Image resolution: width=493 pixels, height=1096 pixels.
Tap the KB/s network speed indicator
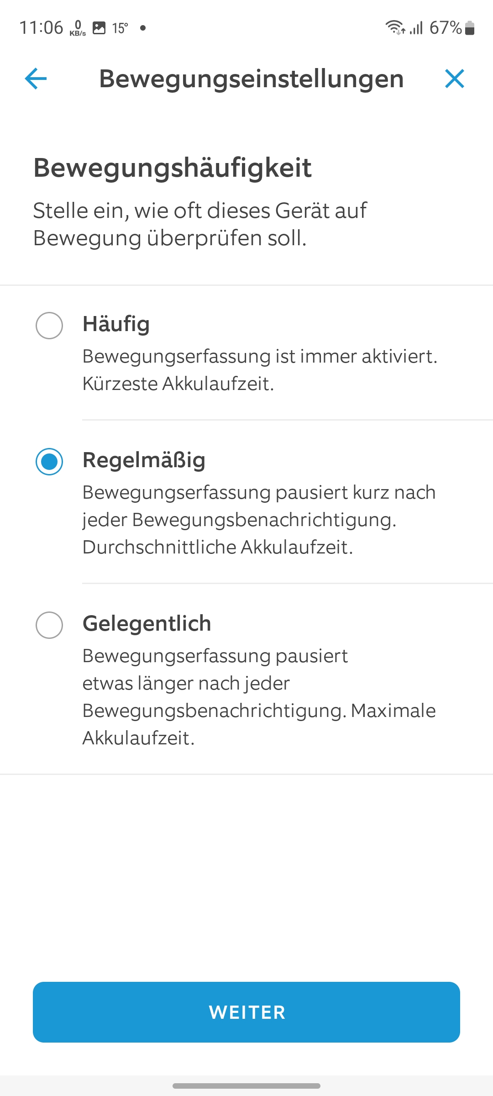tap(78, 28)
